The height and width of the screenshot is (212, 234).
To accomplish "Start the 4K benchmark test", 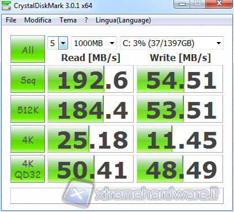I will [x=28, y=139].
